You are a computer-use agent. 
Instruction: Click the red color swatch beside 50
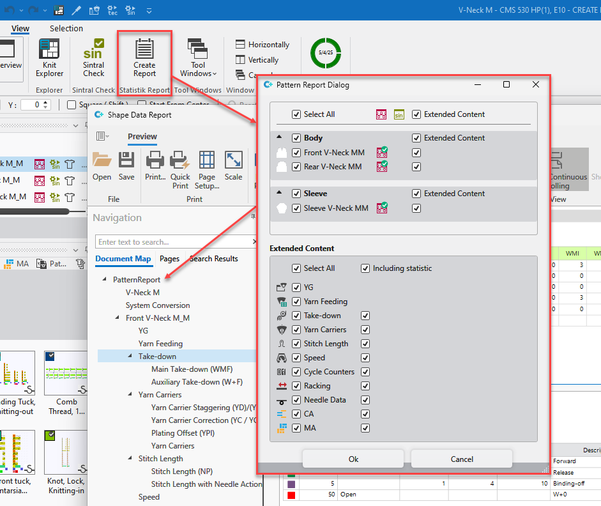coord(291,495)
